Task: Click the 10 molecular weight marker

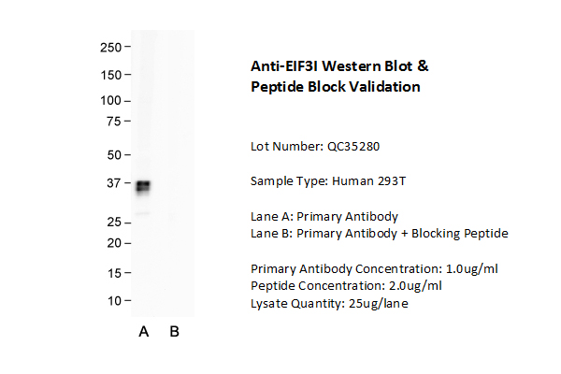Action: (114, 301)
